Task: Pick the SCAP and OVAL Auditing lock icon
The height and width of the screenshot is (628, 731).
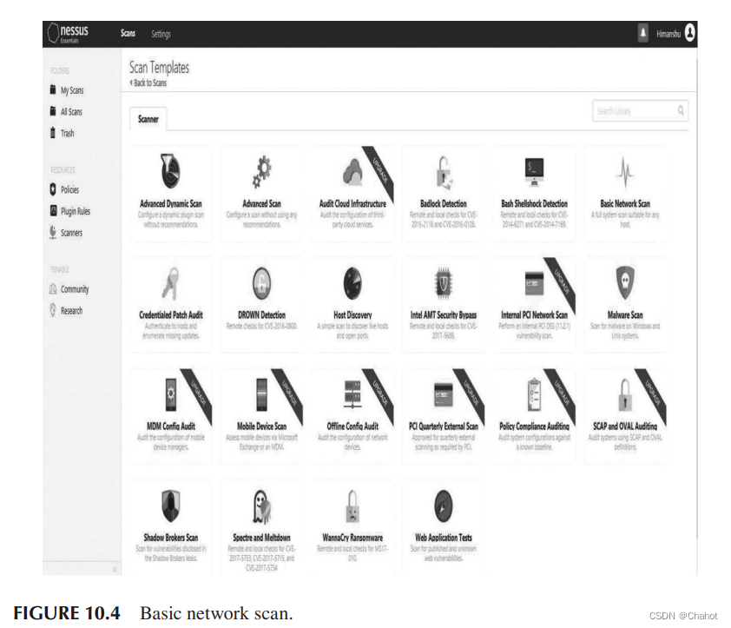Action: click(x=625, y=394)
